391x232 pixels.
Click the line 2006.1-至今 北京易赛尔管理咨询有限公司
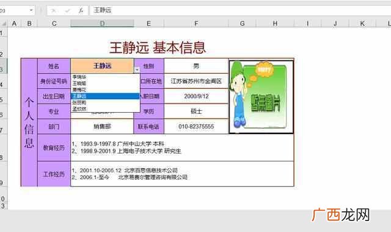click(x=130, y=177)
